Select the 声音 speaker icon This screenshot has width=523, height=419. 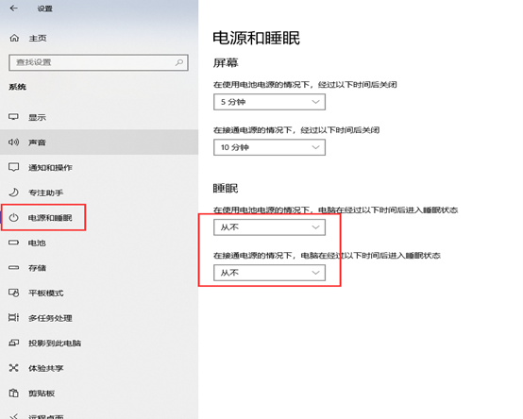tap(13, 142)
